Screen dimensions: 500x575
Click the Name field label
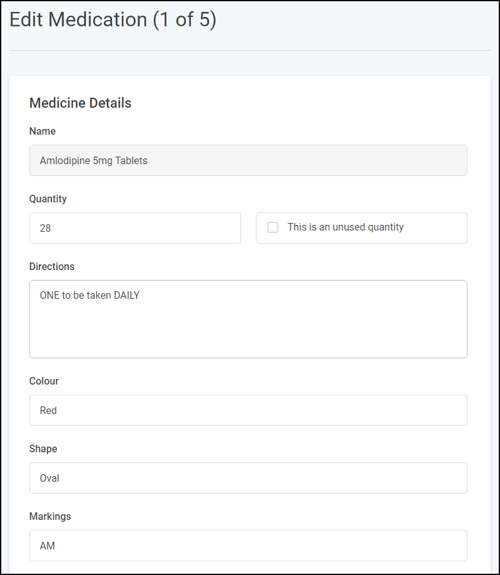click(43, 132)
